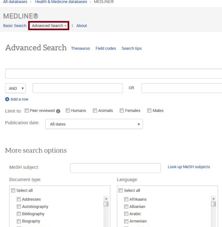Click the Add a row link

(x=19, y=99)
